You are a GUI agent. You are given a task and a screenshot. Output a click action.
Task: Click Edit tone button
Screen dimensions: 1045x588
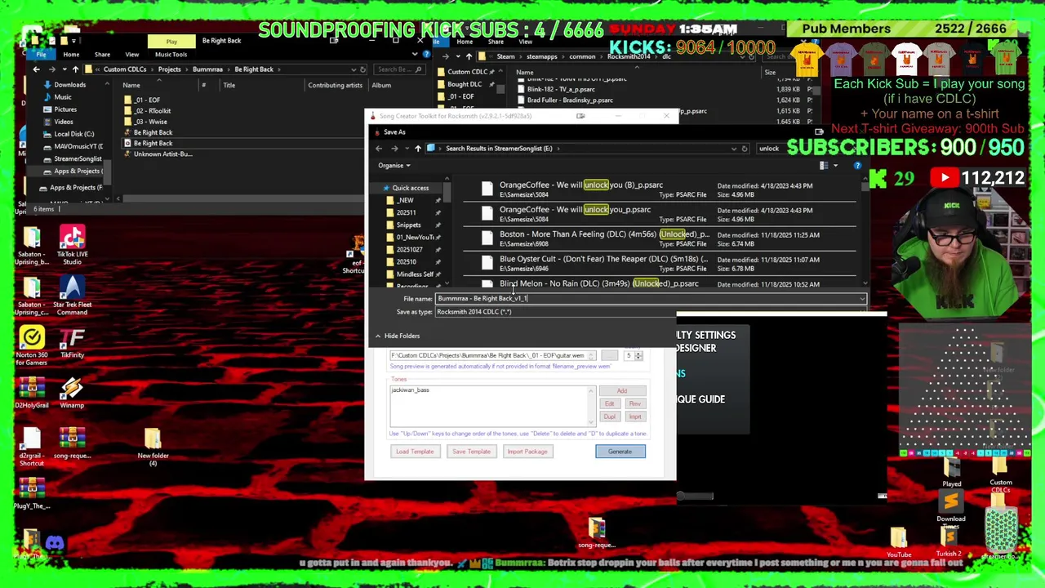[609, 404]
